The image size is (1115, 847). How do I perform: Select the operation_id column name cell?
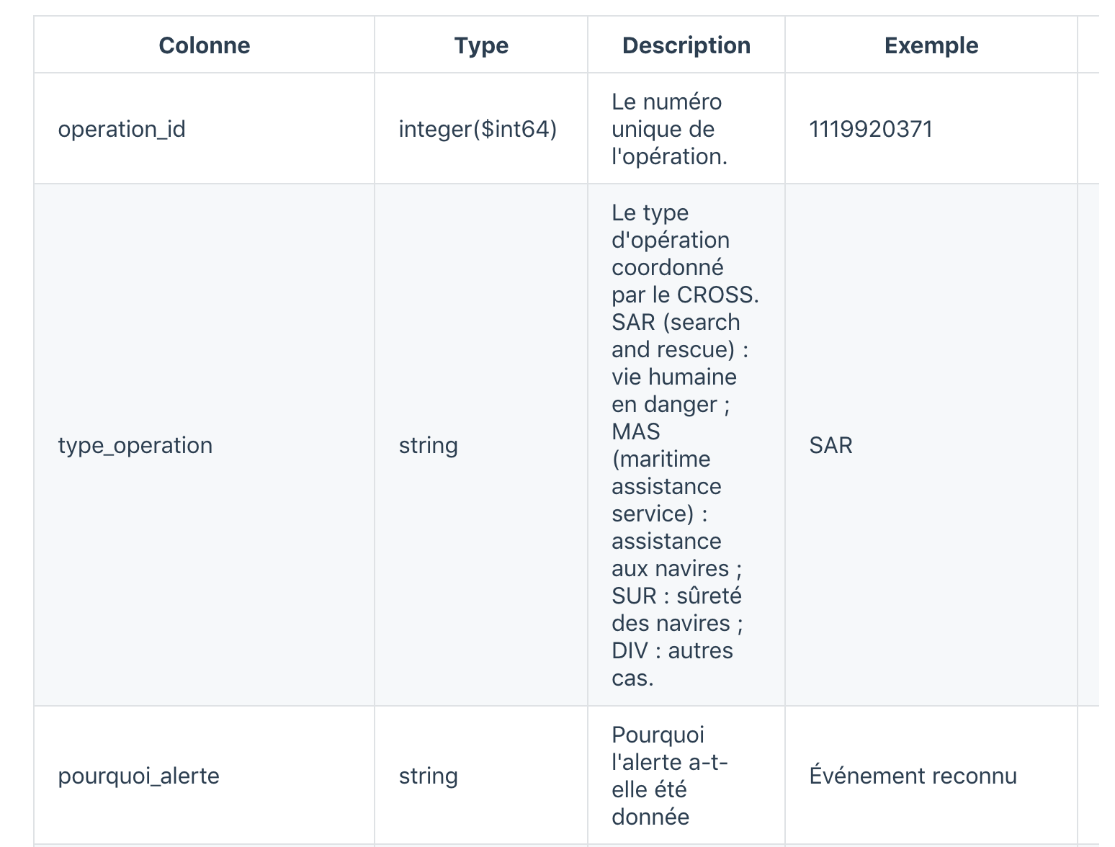pyautogui.click(x=122, y=129)
